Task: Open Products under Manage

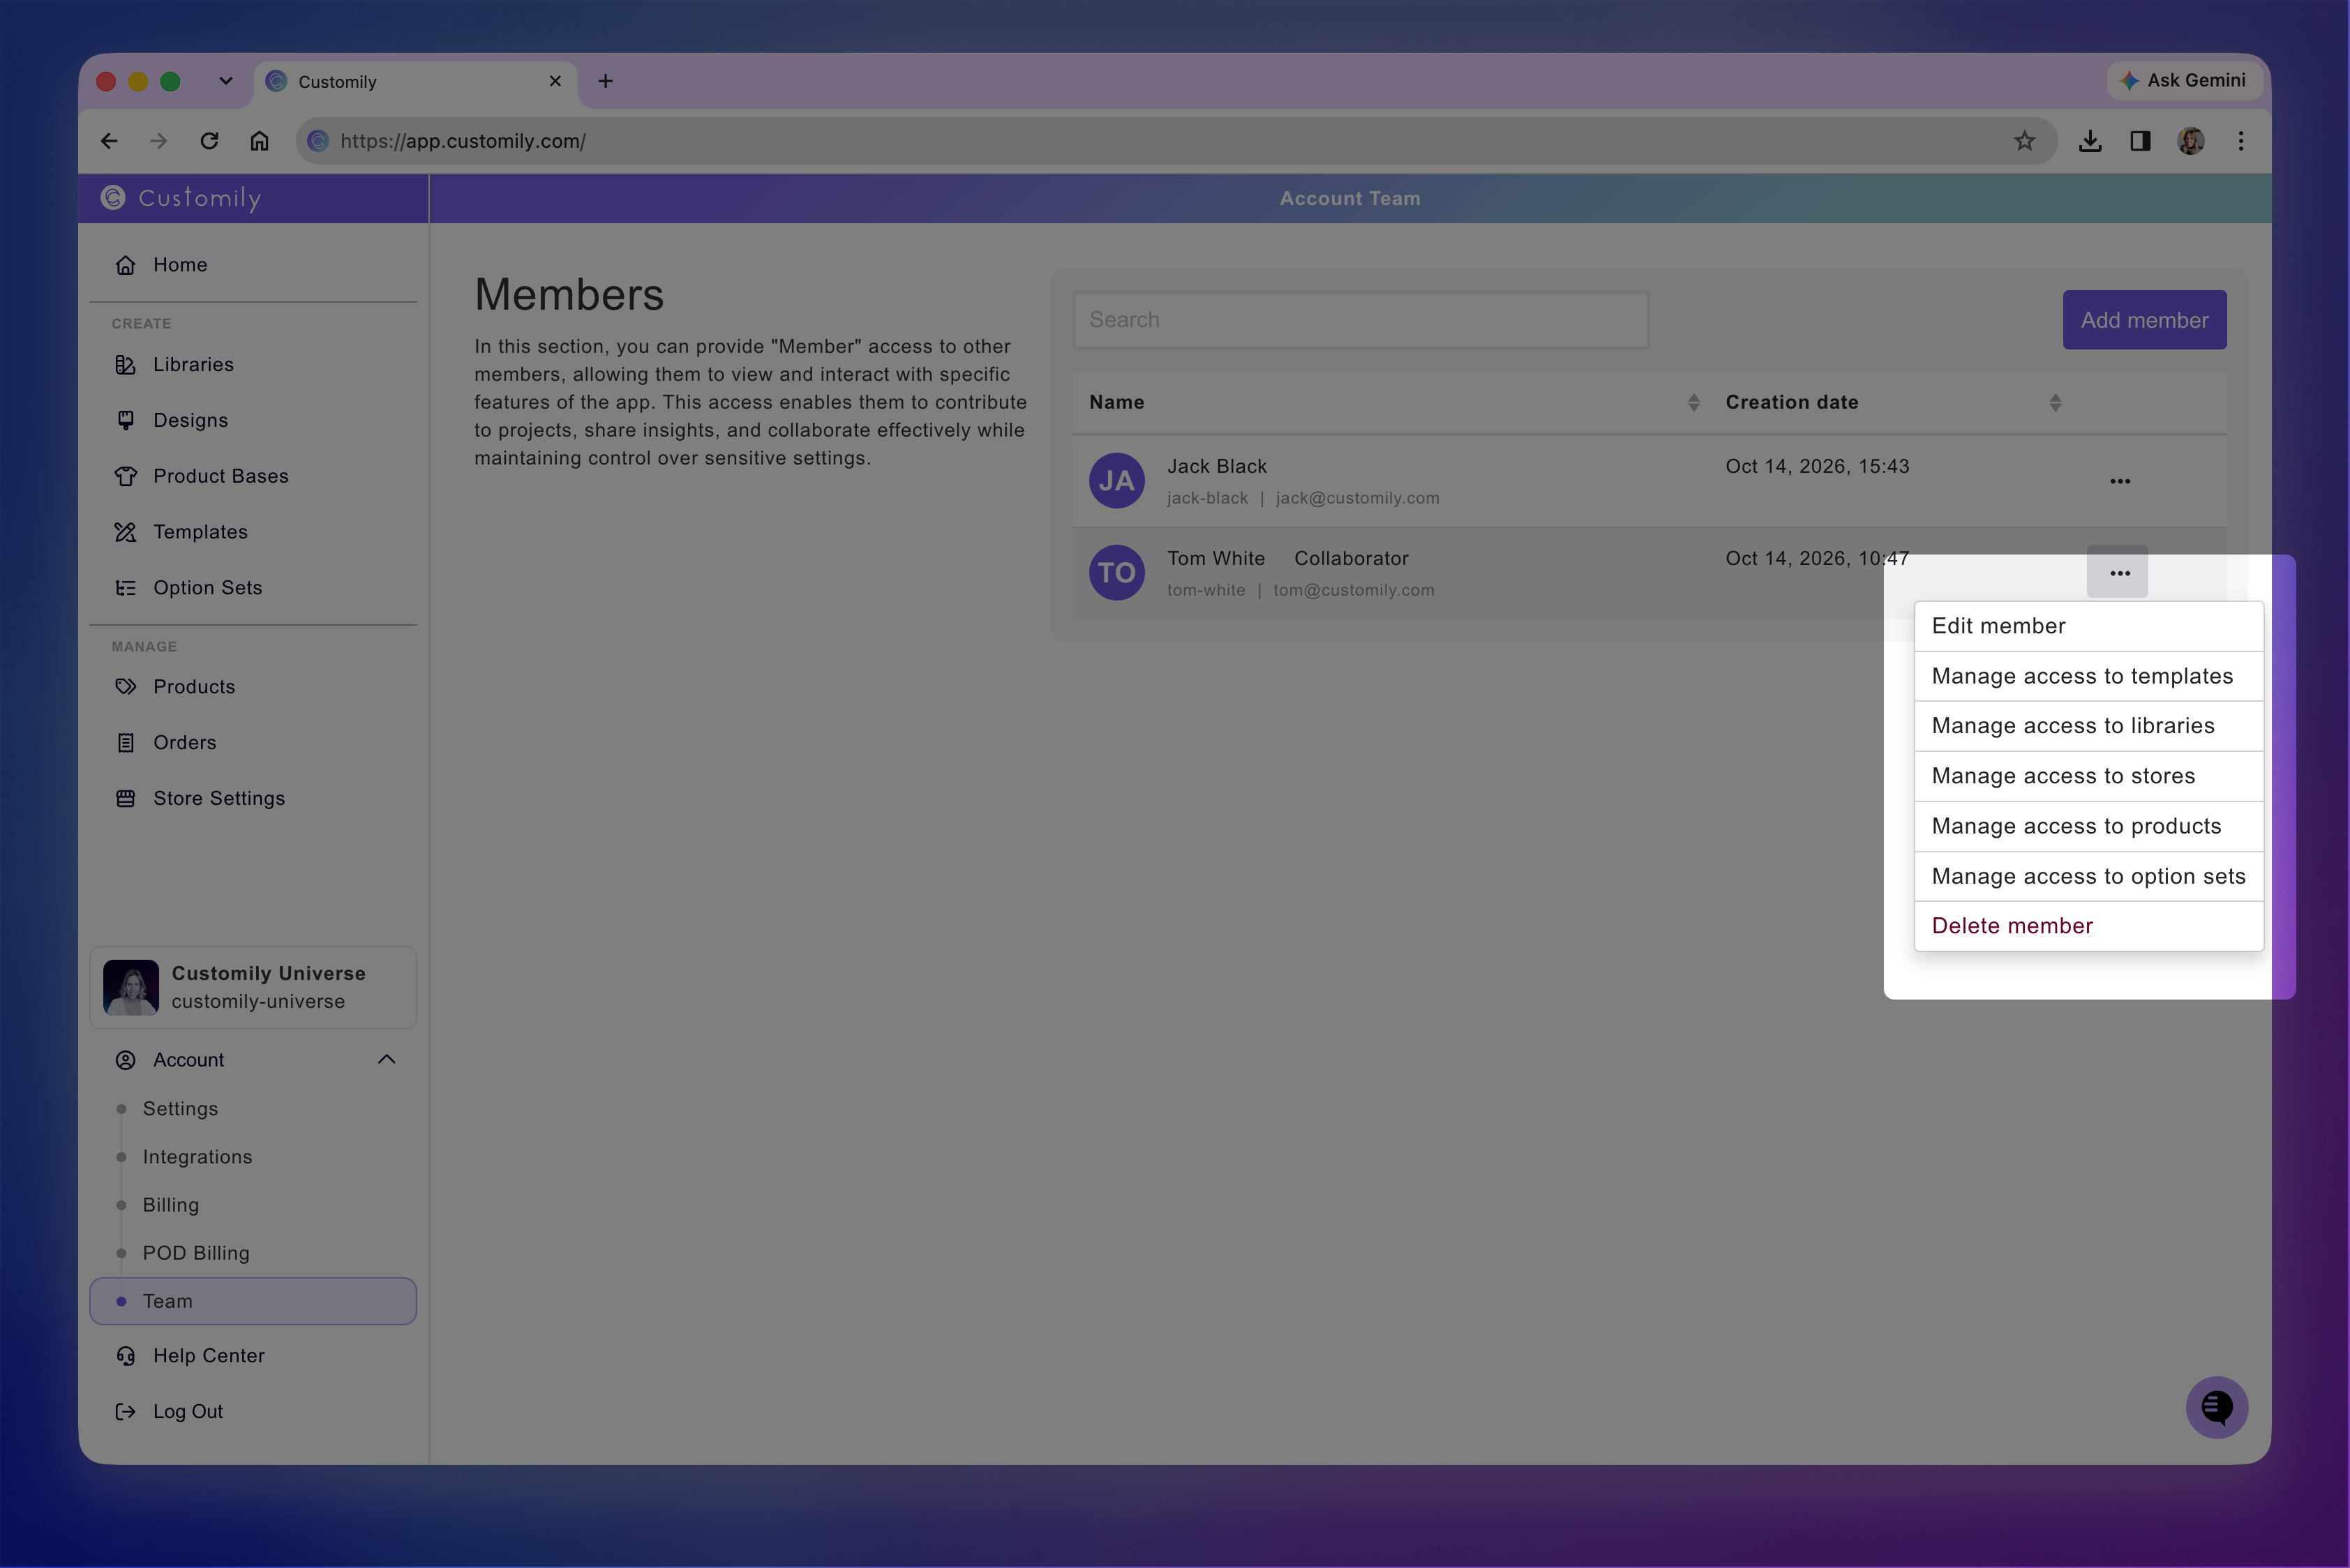Action: tap(194, 688)
